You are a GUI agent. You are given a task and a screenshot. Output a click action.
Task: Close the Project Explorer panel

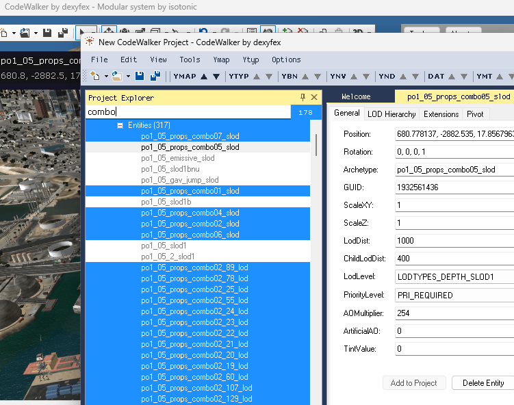click(x=314, y=97)
